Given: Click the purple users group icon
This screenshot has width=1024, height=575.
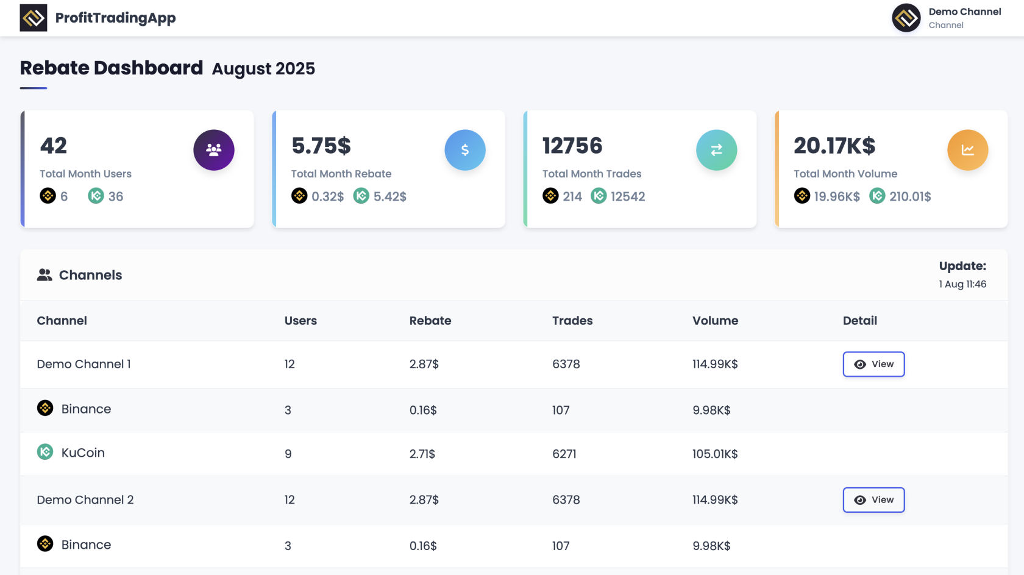Looking at the screenshot, I should (x=213, y=150).
